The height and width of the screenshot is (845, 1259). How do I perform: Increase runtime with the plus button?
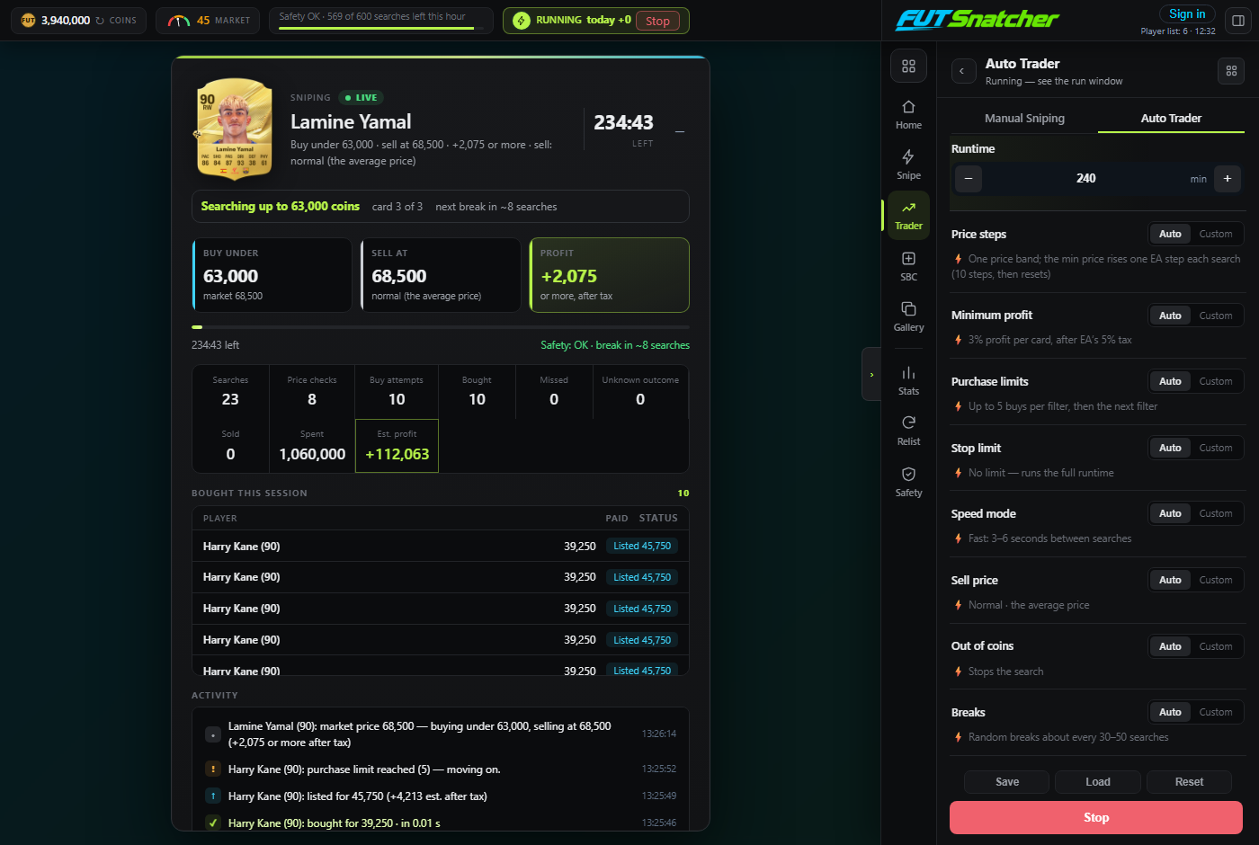point(1227,179)
